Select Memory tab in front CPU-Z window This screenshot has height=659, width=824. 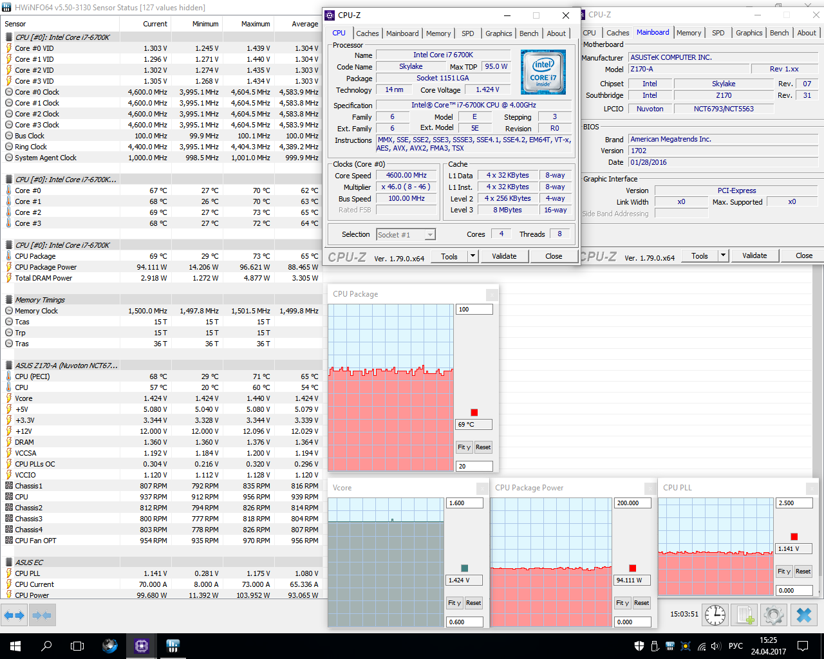coord(438,33)
